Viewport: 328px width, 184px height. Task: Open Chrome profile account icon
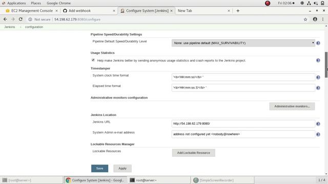tap(315, 19)
